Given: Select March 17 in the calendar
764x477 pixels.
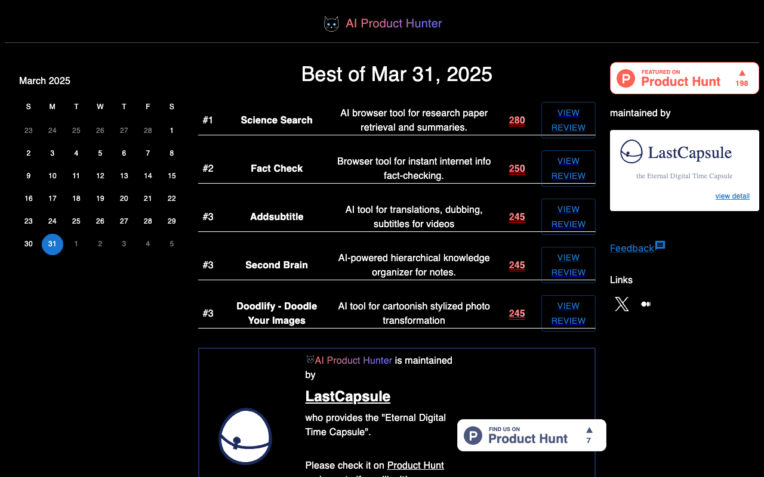Looking at the screenshot, I should [53, 199].
